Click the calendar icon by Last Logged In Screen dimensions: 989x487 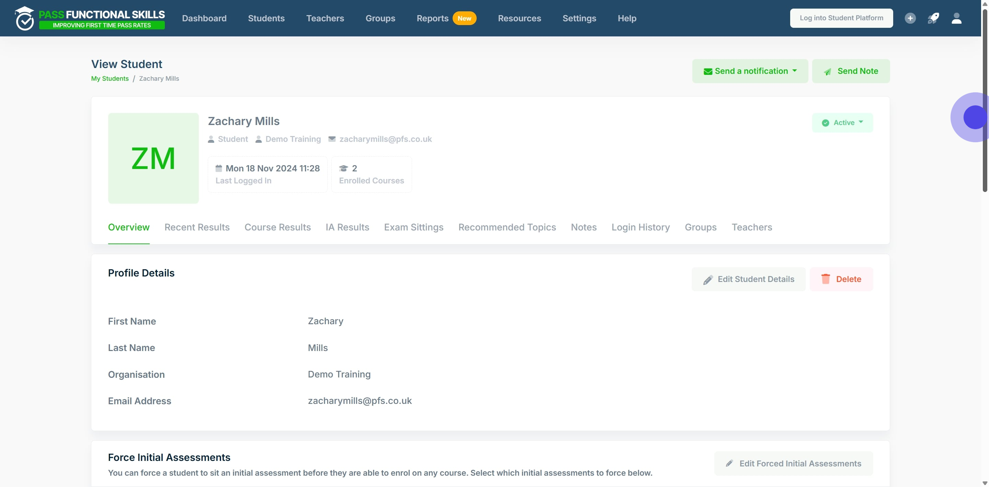[219, 168]
